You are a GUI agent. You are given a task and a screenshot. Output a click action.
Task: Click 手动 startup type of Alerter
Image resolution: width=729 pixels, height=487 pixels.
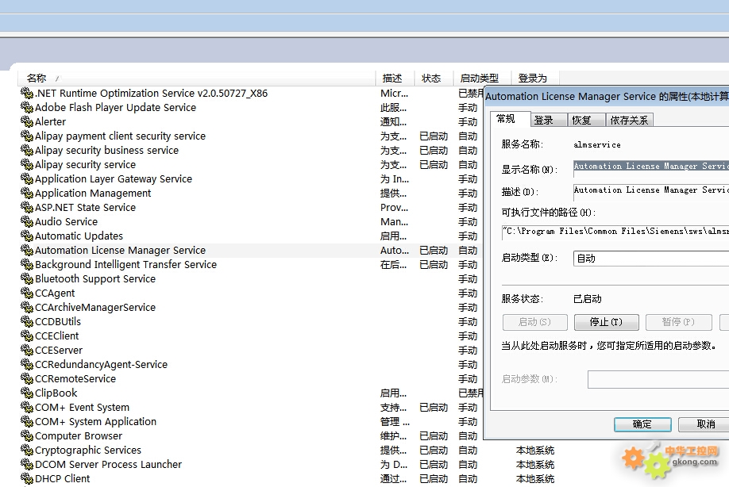[x=468, y=121]
